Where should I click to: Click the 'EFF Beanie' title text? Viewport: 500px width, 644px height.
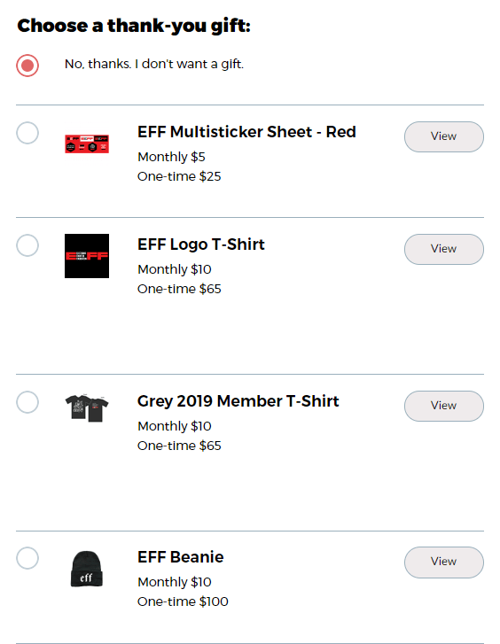tap(181, 557)
